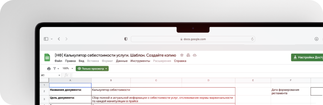Image resolution: width=323 pixels, height=105 pixels.
Task: Click the Настройки Доступа button
Action: (x=307, y=57)
